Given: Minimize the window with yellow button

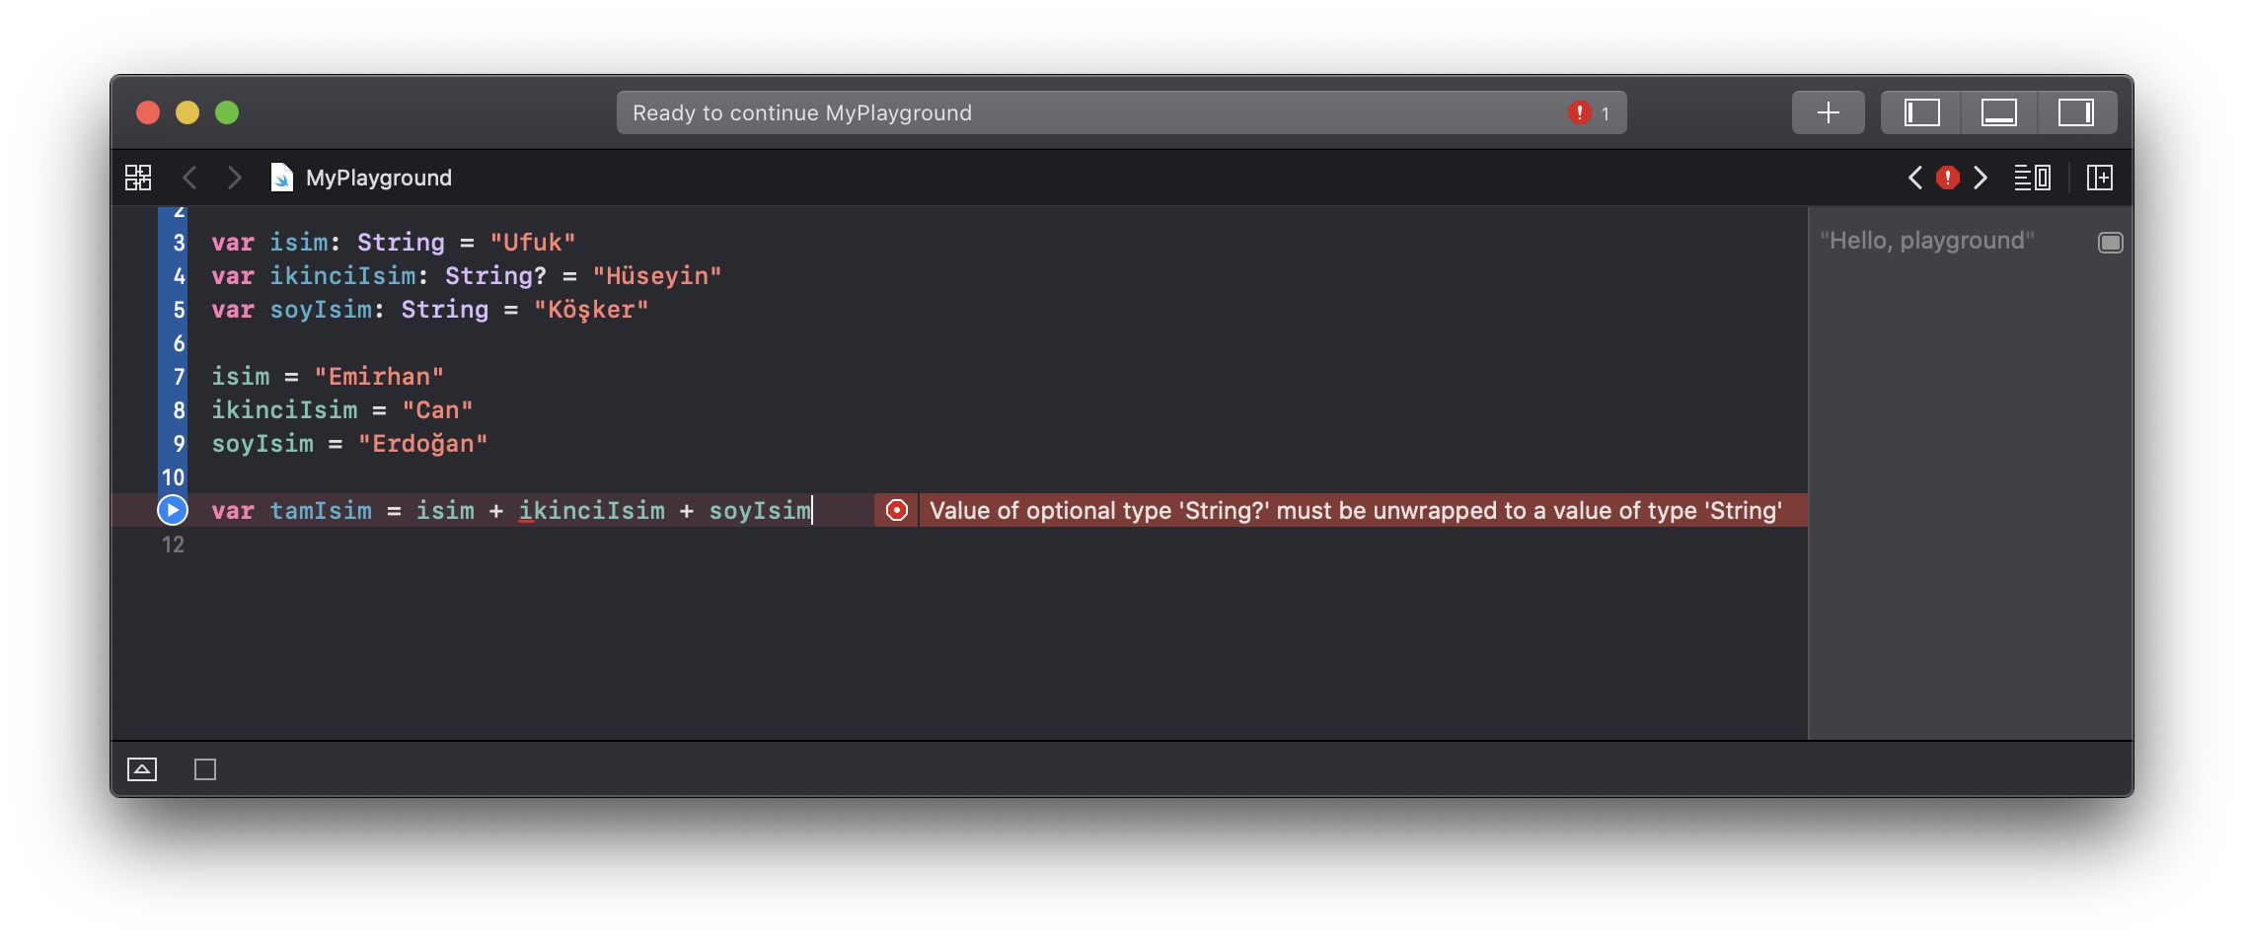Looking at the screenshot, I should (x=187, y=112).
